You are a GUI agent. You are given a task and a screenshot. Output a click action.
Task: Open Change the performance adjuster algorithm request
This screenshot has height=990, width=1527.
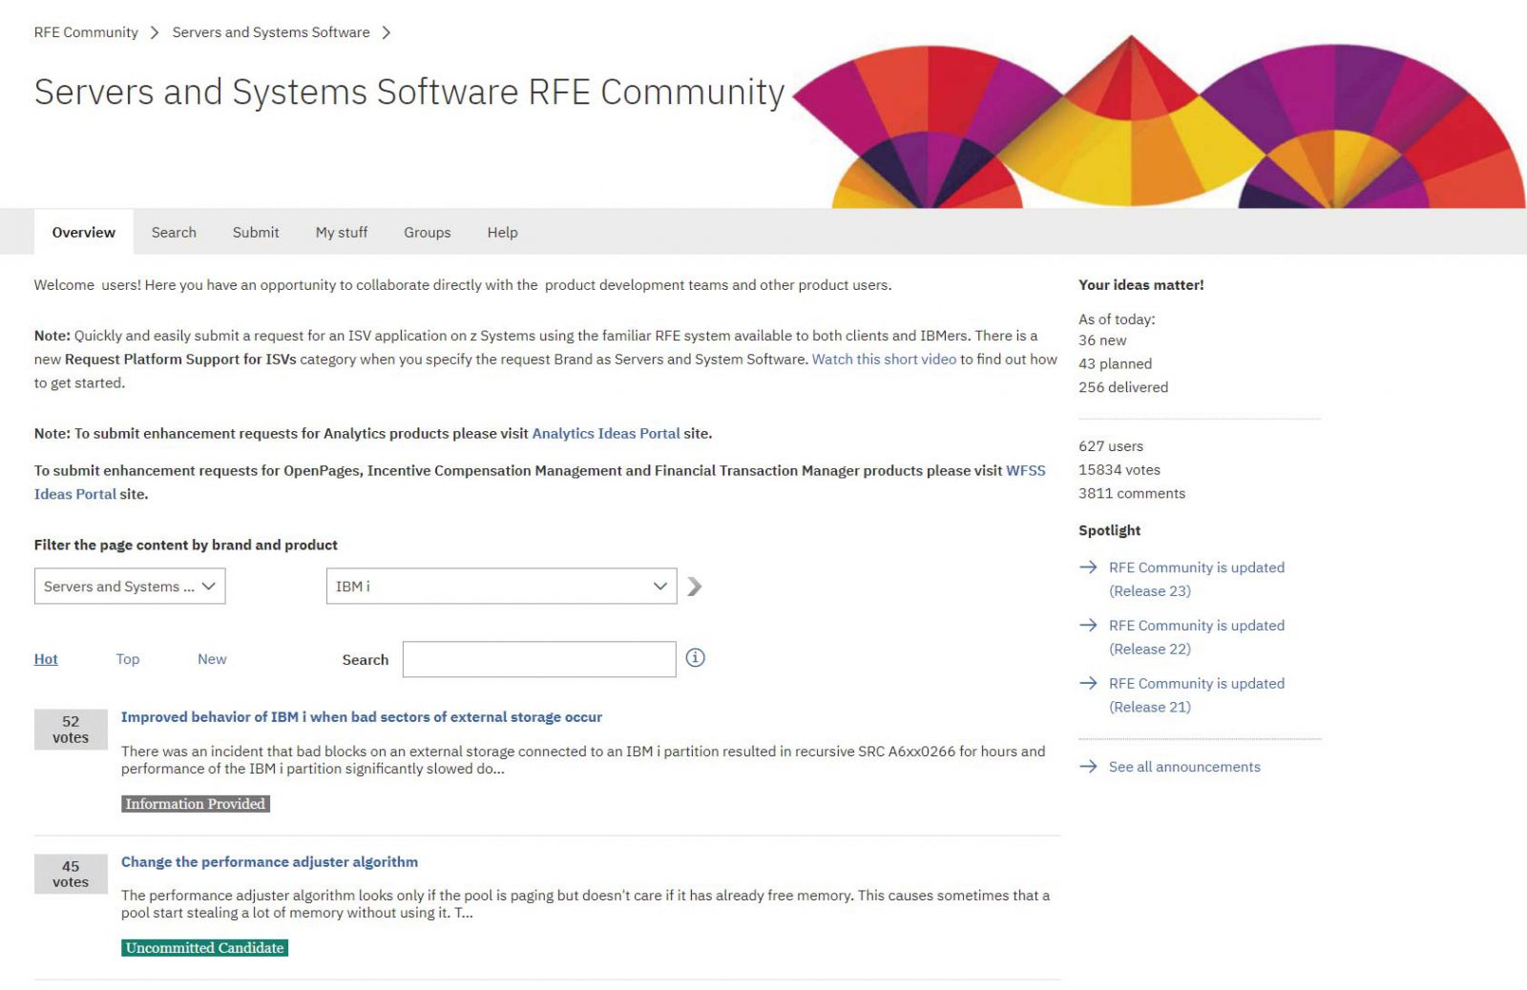click(x=269, y=862)
